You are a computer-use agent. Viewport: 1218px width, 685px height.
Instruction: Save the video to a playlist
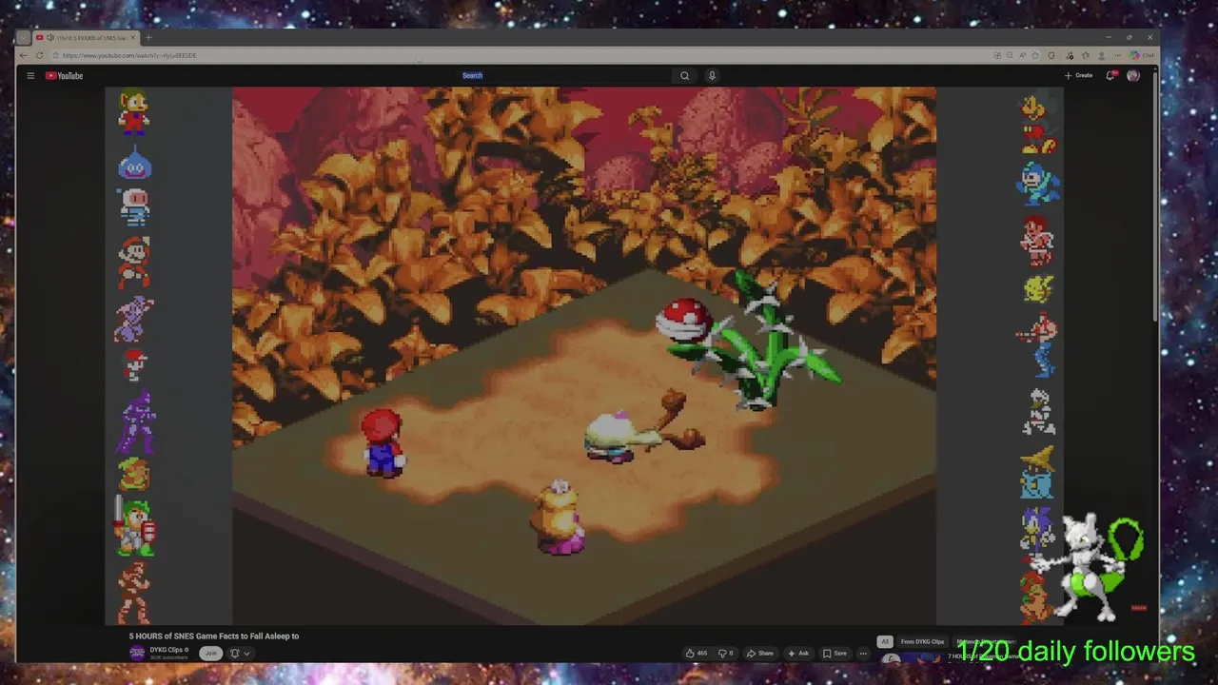tap(835, 654)
